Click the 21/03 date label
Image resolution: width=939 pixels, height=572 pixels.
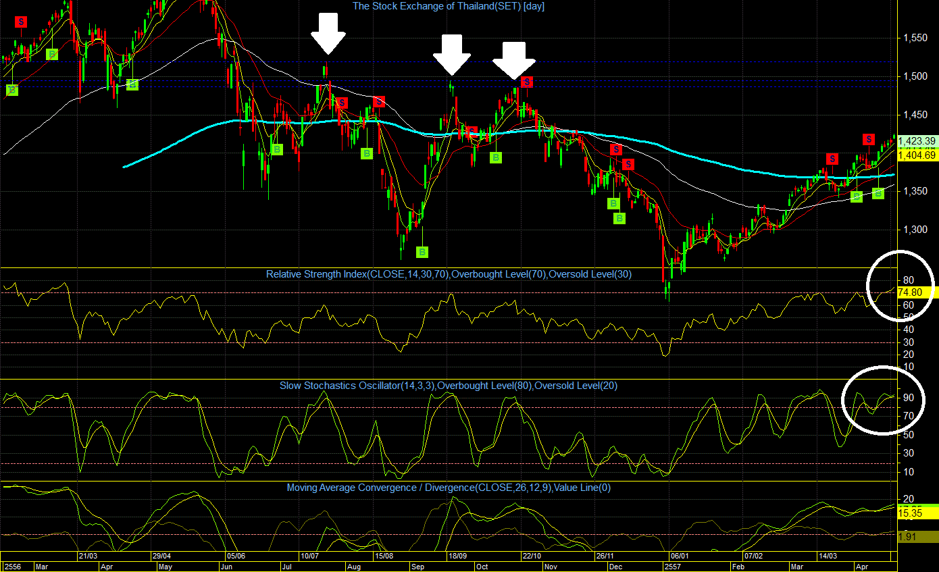[x=88, y=556]
